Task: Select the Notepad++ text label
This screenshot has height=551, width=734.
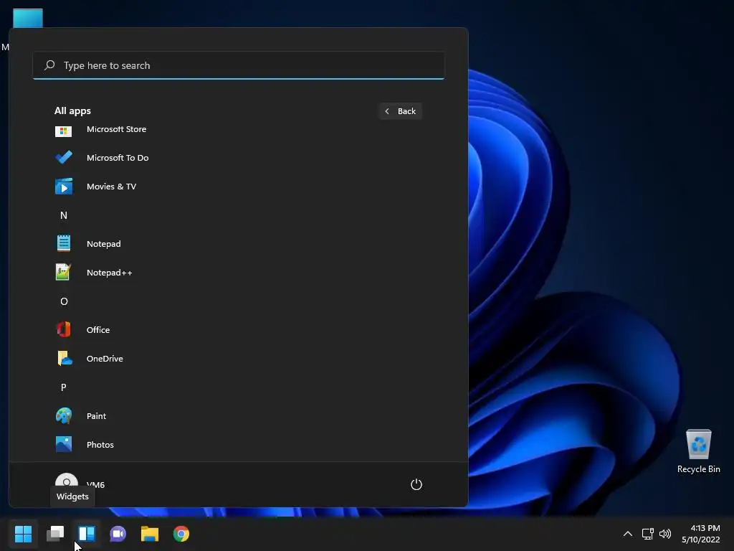Action: (109, 273)
